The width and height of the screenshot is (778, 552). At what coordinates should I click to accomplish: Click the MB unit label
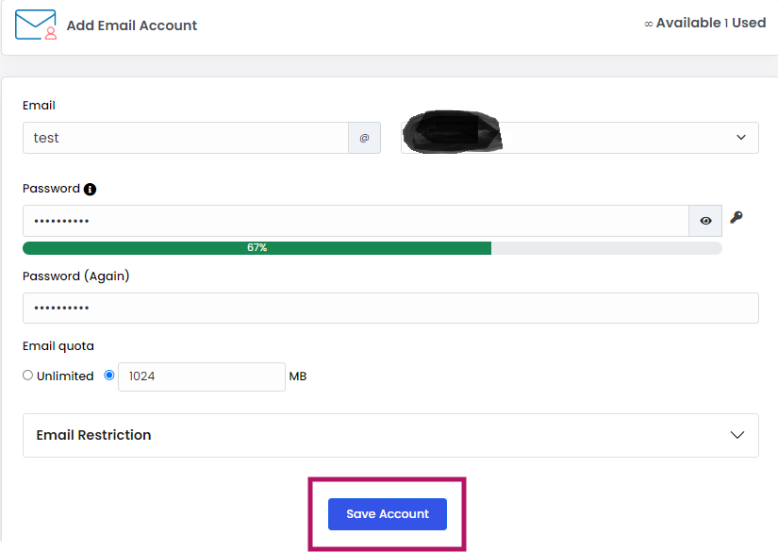(x=298, y=376)
